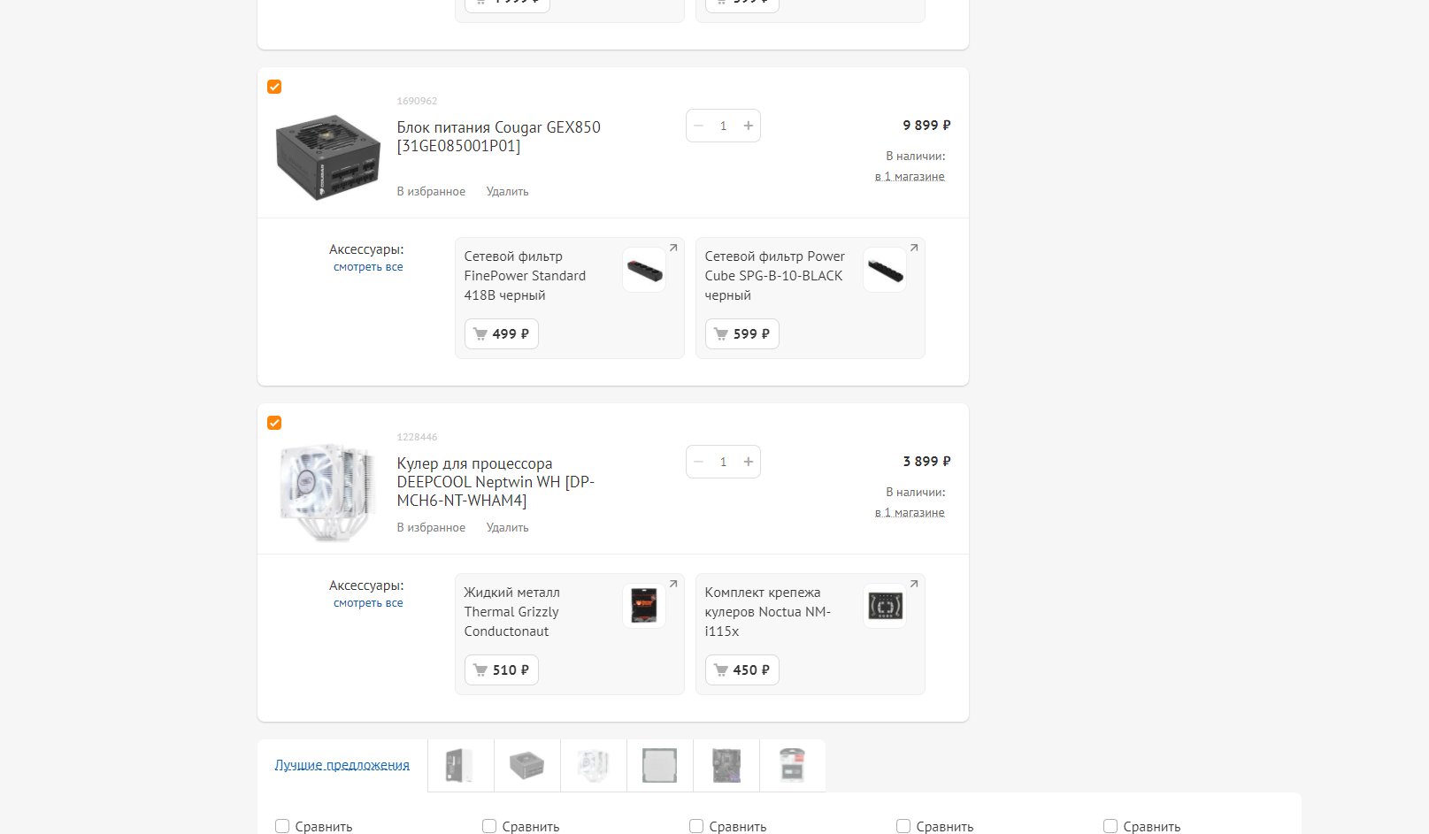Click the Noctua NM-i115x mounting kit thumbnail
1429x834 pixels.
[x=885, y=606]
